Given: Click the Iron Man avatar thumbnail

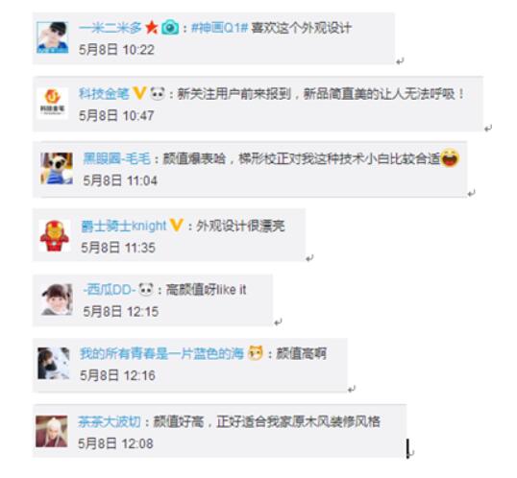Looking at the screenshot, I should click(x=55, y=236).
